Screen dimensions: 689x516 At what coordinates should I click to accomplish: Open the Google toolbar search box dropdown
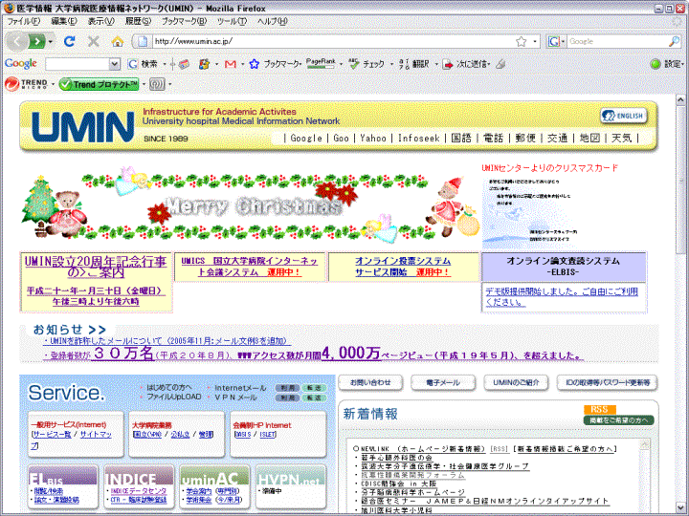pyautogui.click(x=117, y=64)
